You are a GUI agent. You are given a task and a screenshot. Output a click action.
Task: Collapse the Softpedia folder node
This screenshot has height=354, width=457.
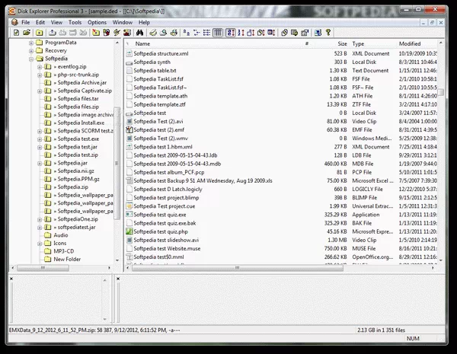pos(31,59)
